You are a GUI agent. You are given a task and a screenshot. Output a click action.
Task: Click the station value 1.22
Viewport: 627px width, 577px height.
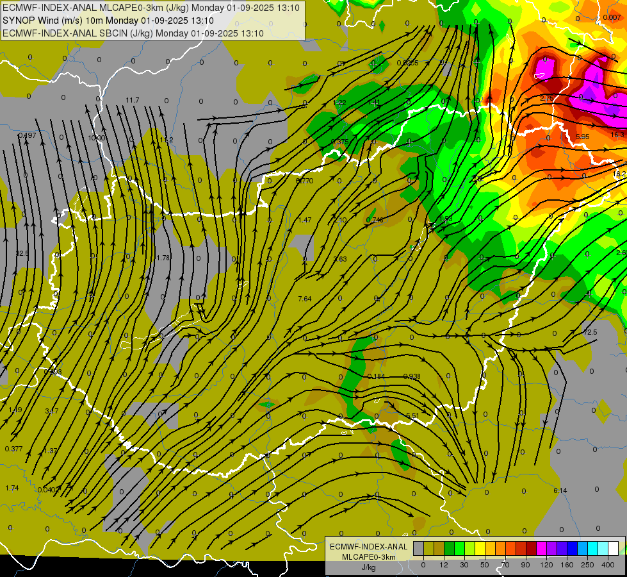[x=339, y=103]
